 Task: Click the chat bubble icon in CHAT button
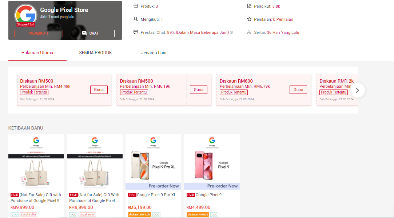(84, 33)
